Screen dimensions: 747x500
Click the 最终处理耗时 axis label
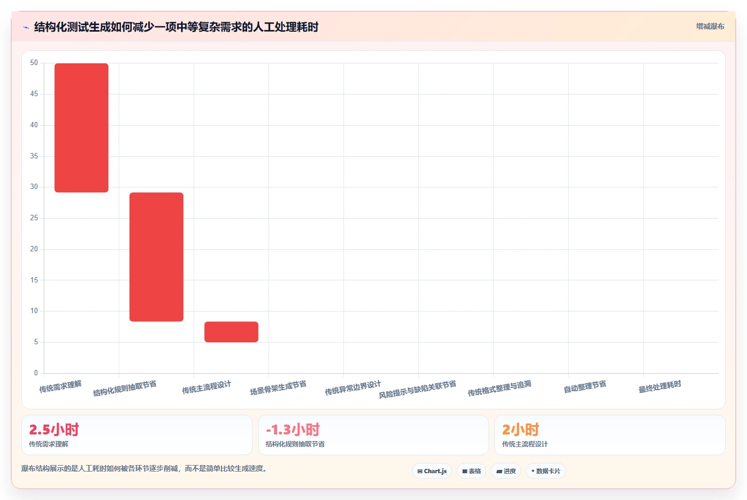coord(660,387)
